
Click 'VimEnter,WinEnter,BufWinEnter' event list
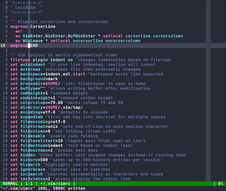pos(59,36)
